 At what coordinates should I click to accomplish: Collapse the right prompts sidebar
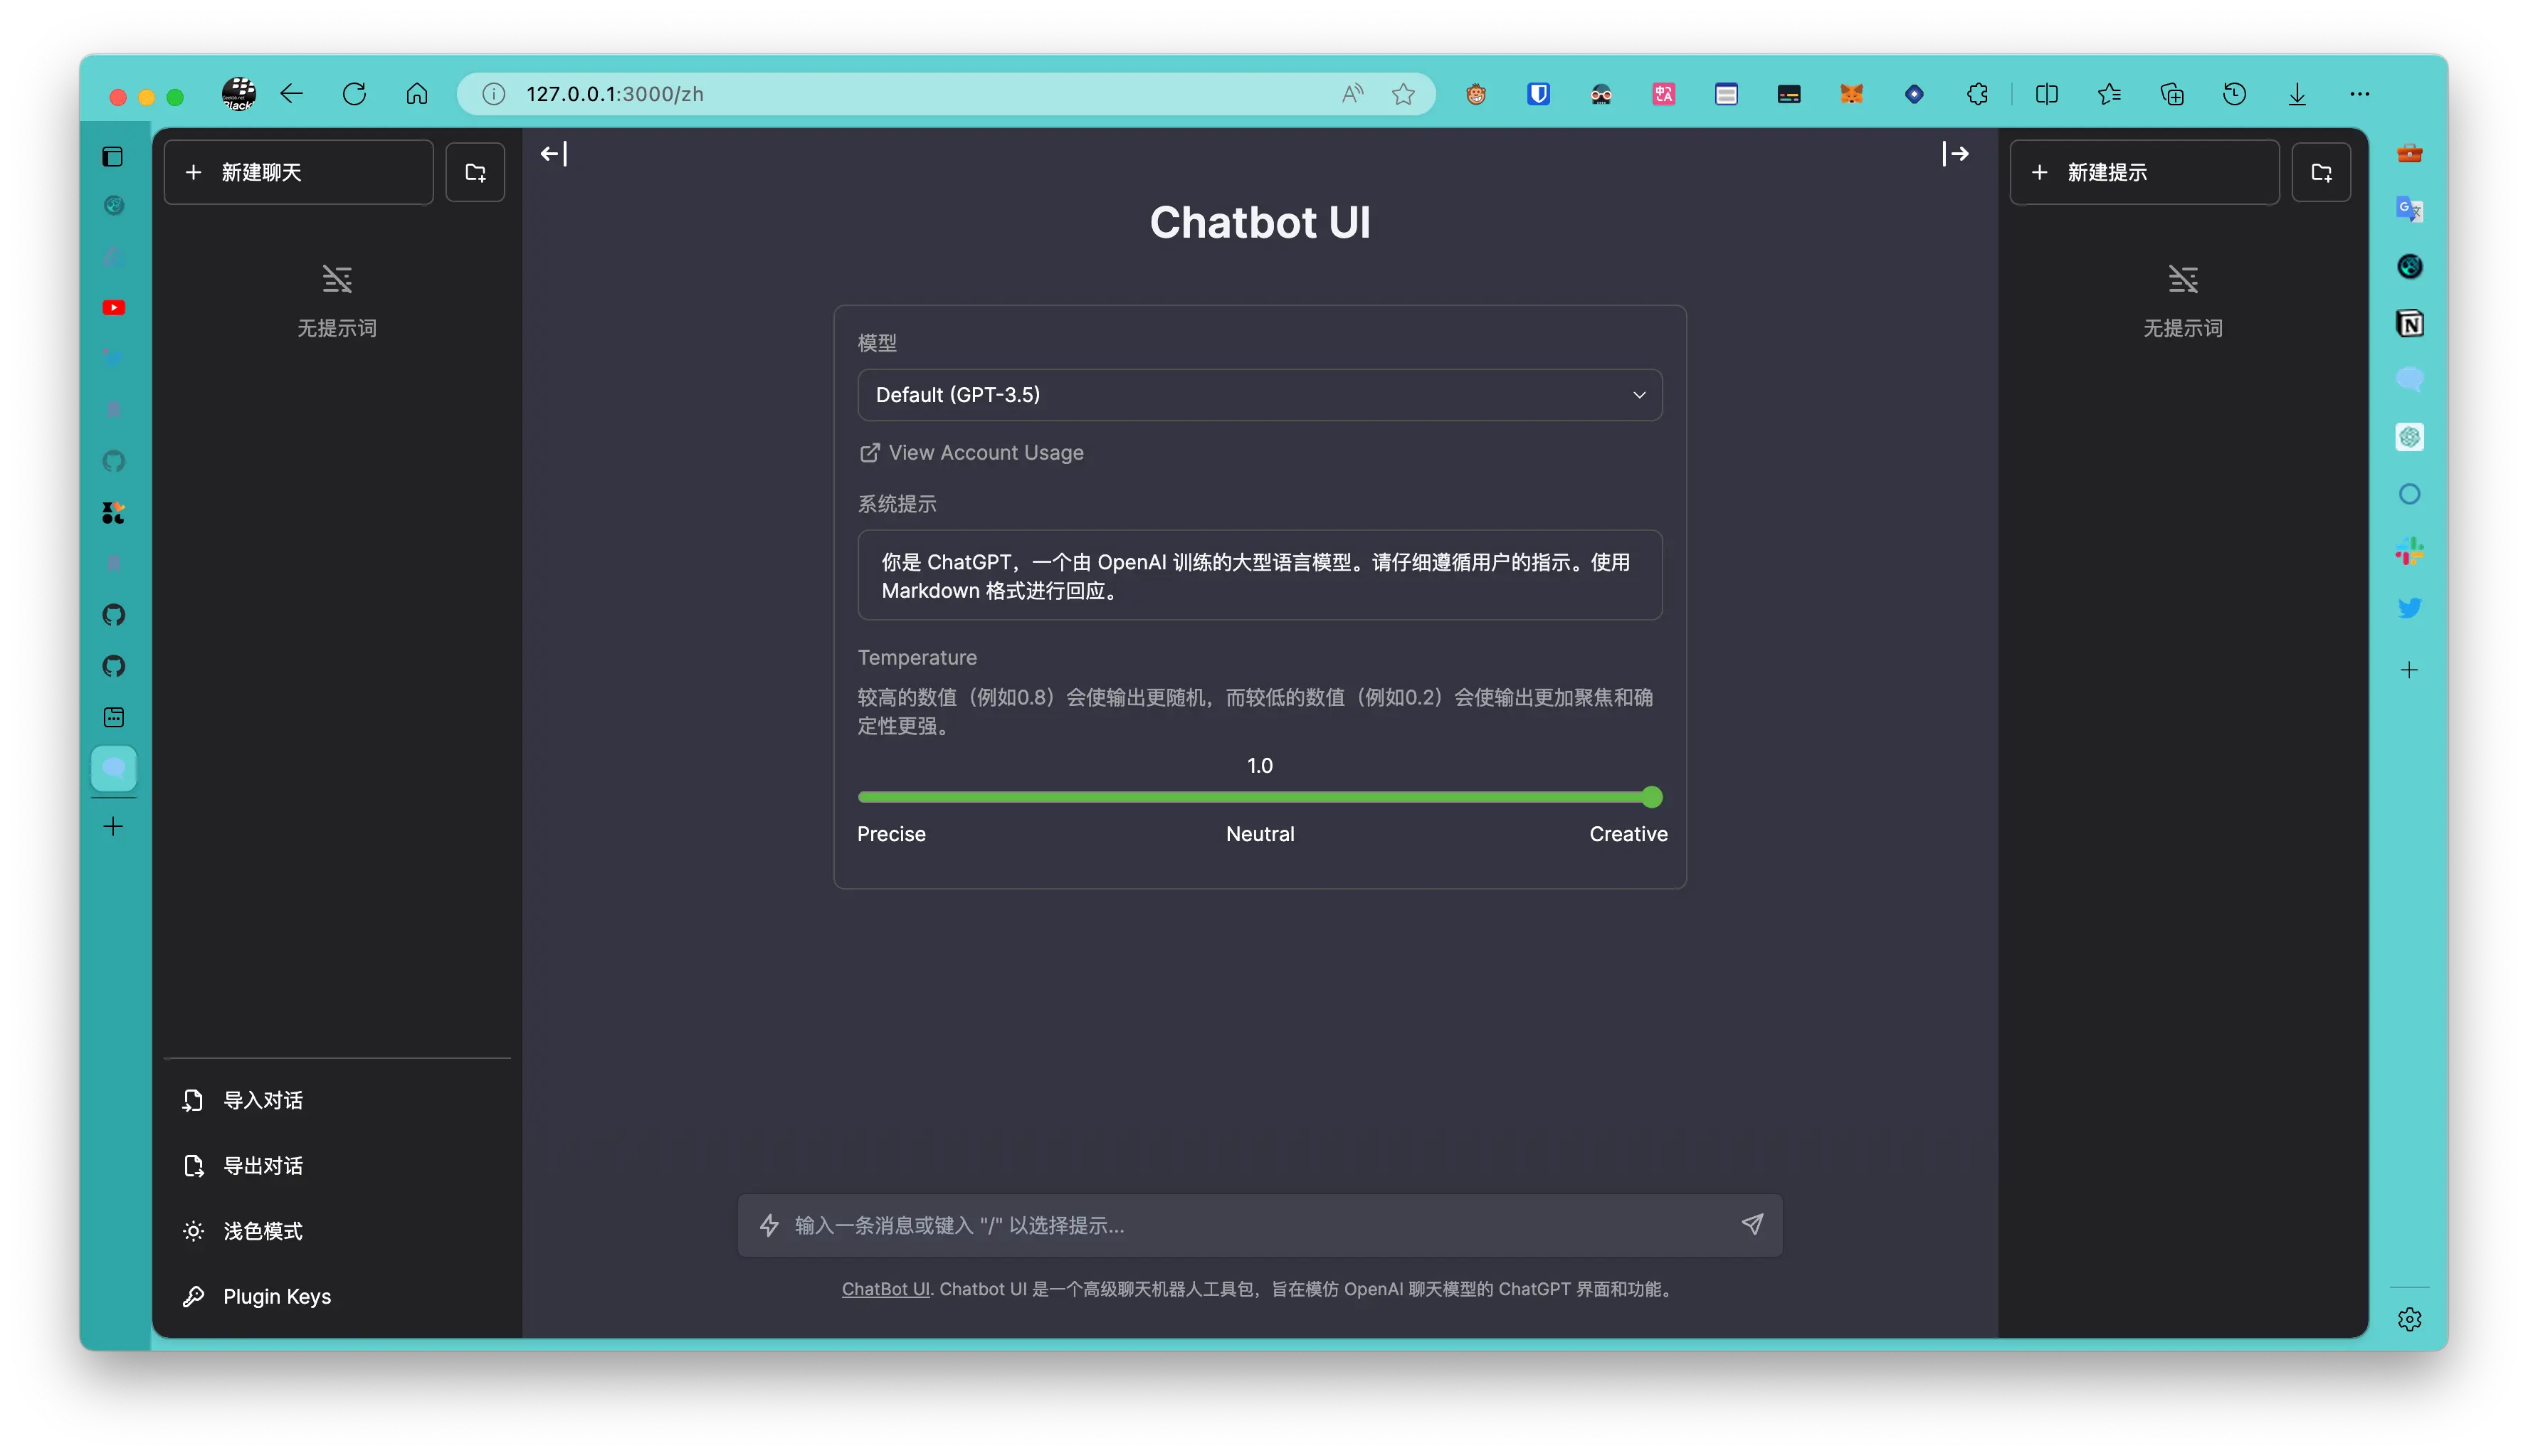[1955, 154]
